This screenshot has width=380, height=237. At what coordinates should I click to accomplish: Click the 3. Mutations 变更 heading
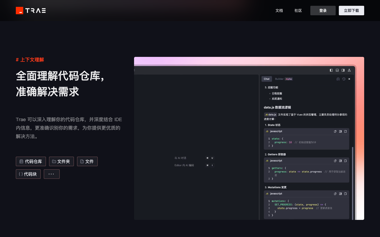(275, 187)
